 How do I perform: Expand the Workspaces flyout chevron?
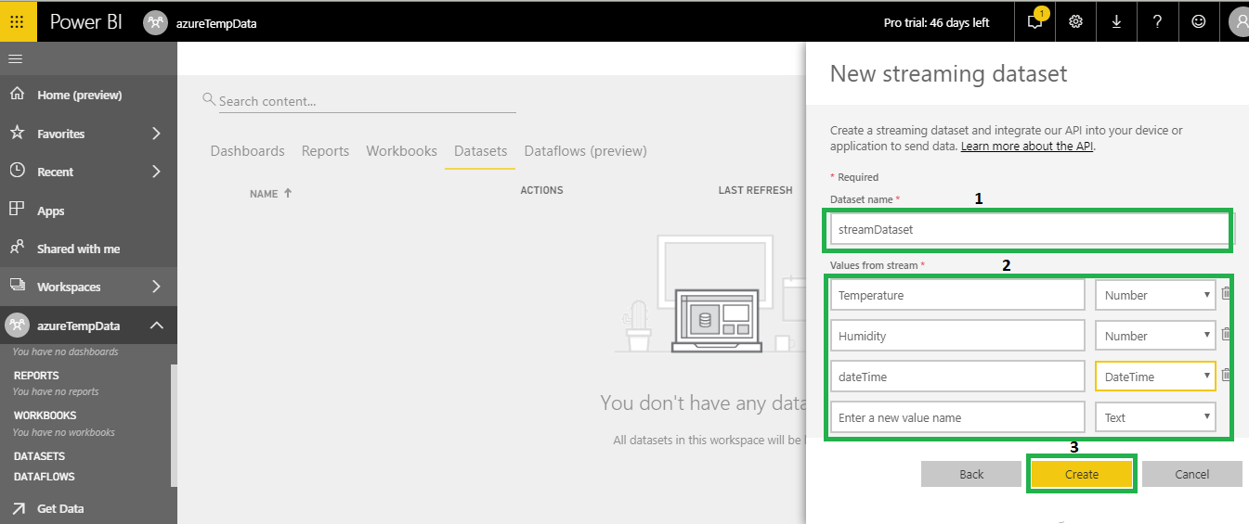(156, 287)
